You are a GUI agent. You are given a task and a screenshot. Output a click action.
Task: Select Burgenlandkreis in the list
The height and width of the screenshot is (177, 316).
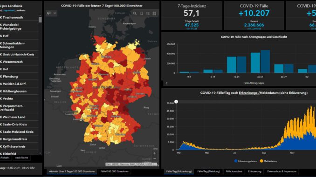pyautogui.click(x=19, y=139)
